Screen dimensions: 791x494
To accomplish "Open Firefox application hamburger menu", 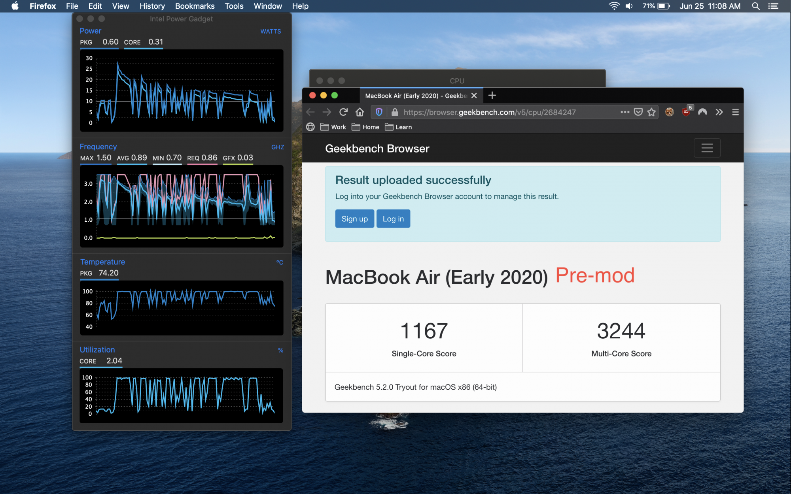I will click(x=735, y=112).
